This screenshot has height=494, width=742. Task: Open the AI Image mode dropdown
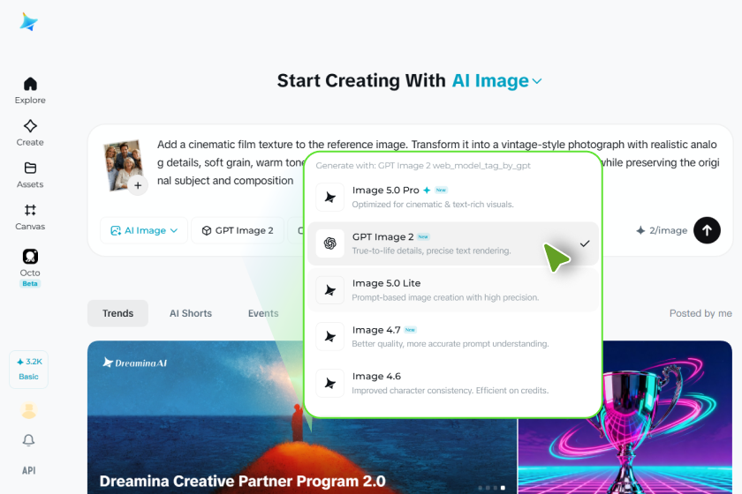144,230
